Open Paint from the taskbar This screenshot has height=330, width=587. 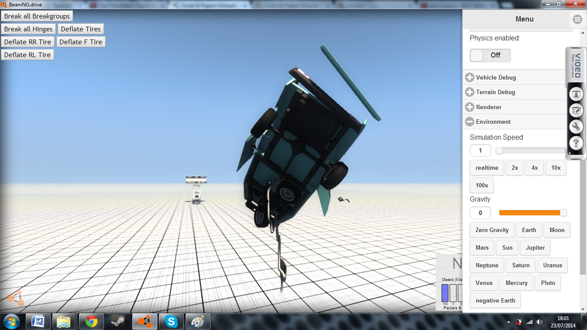pyautogui.click(x=198, y=321)
